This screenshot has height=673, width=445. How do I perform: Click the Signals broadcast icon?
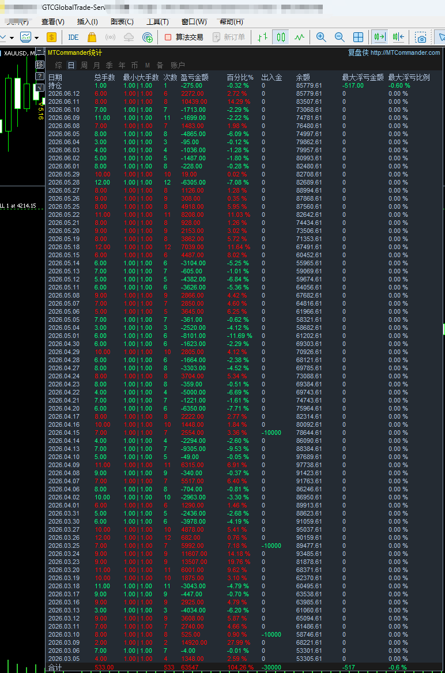(110, 37)
